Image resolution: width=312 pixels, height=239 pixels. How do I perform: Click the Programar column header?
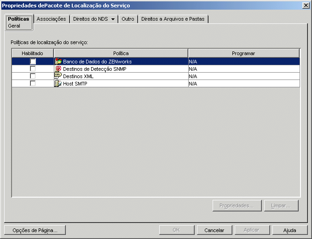[x=243, y=53]
